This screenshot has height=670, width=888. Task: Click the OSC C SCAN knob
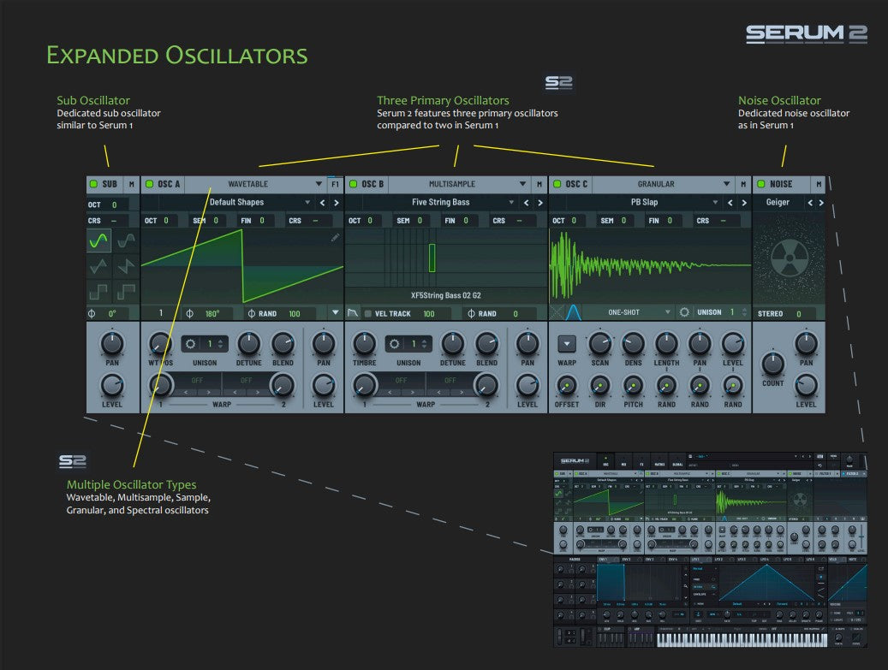pos(599,343)
